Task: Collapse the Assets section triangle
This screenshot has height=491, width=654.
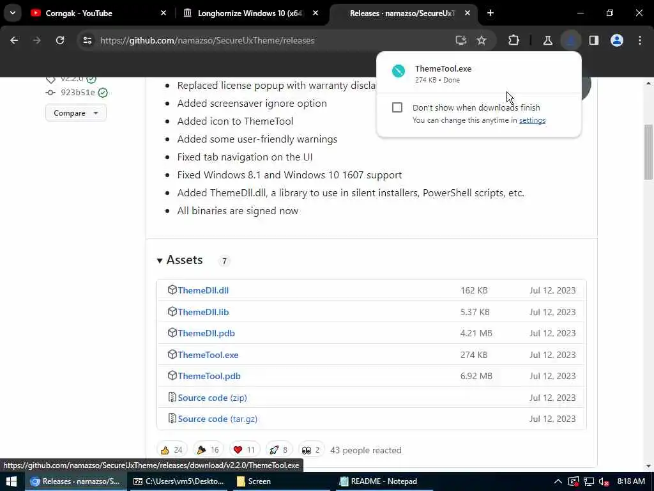Action: [x=159, y=261]
